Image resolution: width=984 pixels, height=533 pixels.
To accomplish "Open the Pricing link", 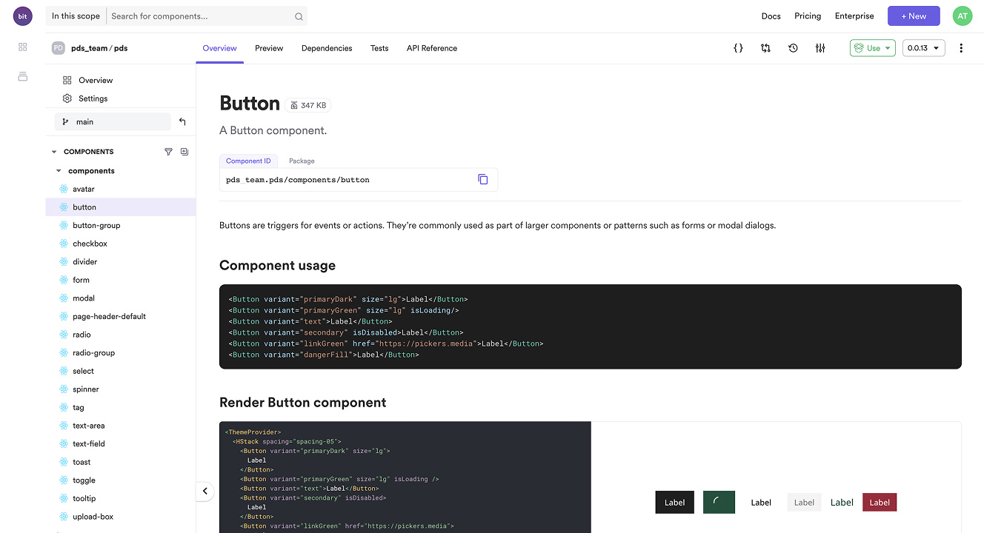I will pos(808,16).
